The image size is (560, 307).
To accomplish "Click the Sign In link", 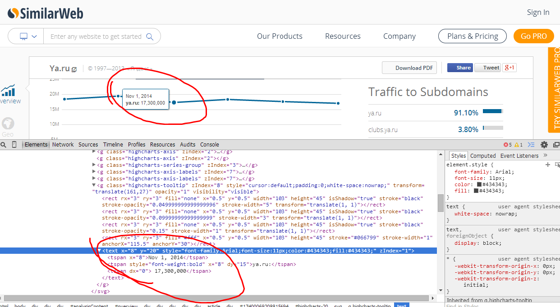I will click(538, 12).
